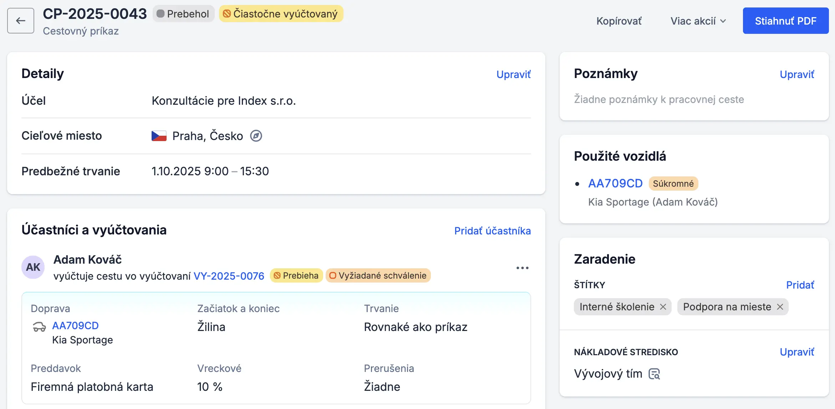Remove the Podpora na mieste tag
835x409 pixels.
[780, 307]
